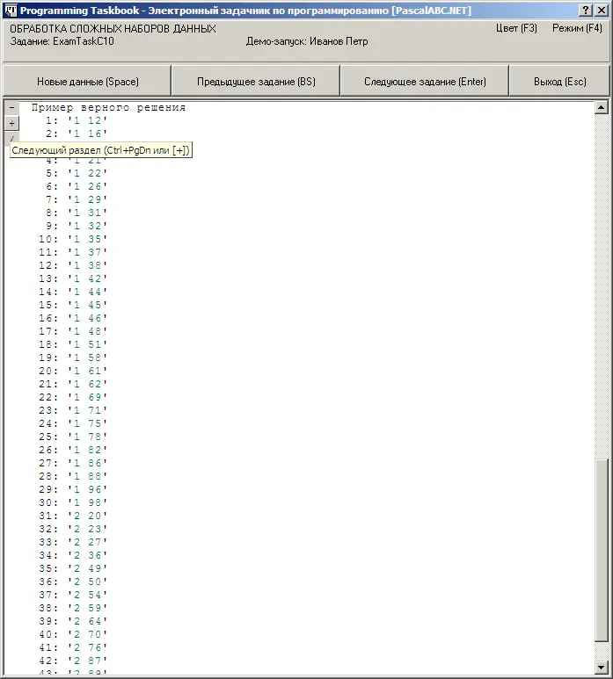613x679 pixels.
Task: Select result line 30: '1 98'
Action: pyautogui.click(x=72, y=502)
